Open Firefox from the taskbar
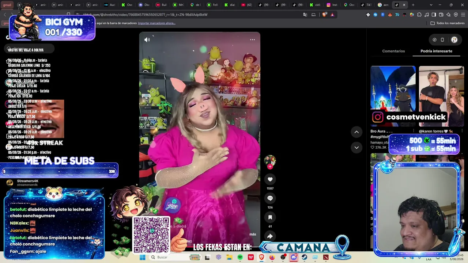Viewport: 468px width, 263px height. (272, 257)
